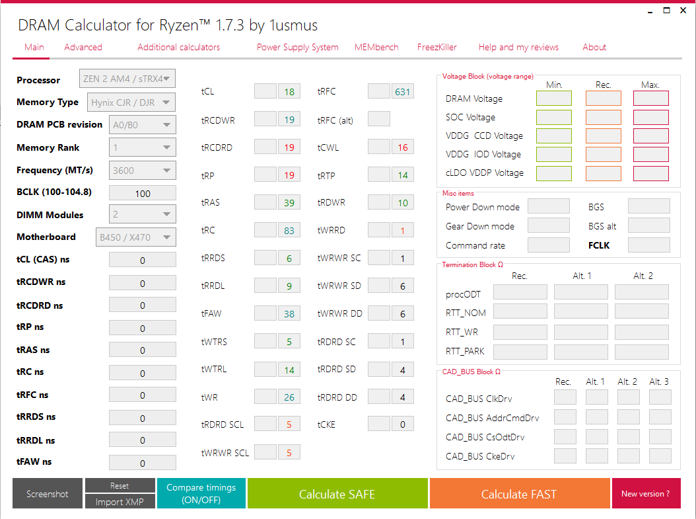This screenshot has width=696, height=519.
Task: Open DRAM PCB revision dropdown
Action: pos(143,125)
